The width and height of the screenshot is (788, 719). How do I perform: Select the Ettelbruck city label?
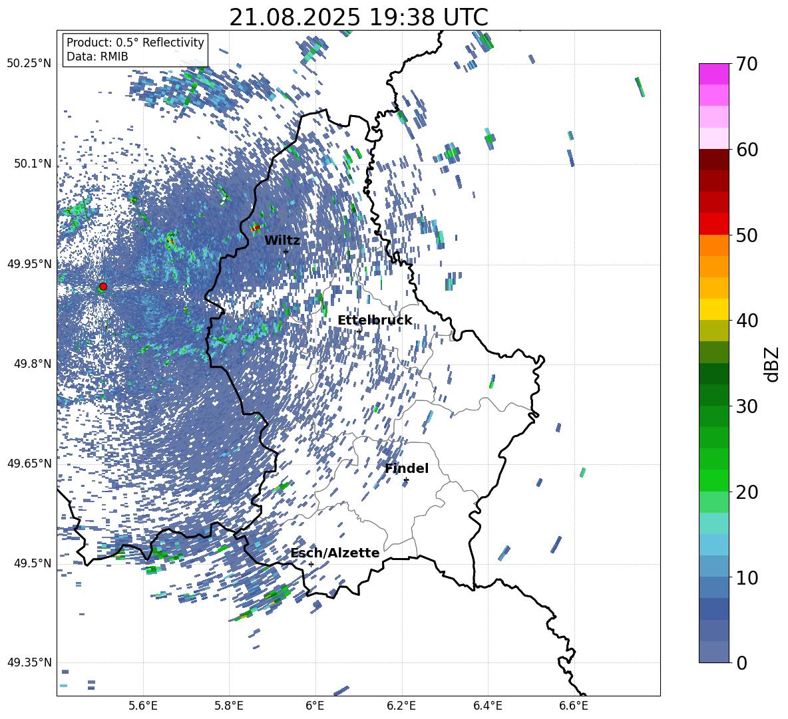(x=375, y=321)
